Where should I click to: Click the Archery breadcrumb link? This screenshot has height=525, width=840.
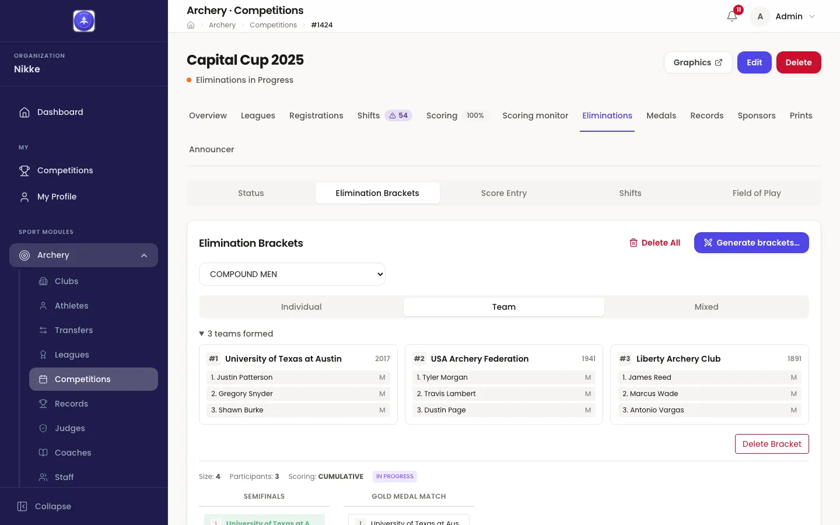click(x=222, y=25)
